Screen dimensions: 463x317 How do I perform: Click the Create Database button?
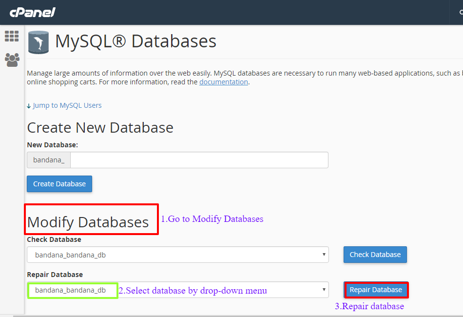59,184
